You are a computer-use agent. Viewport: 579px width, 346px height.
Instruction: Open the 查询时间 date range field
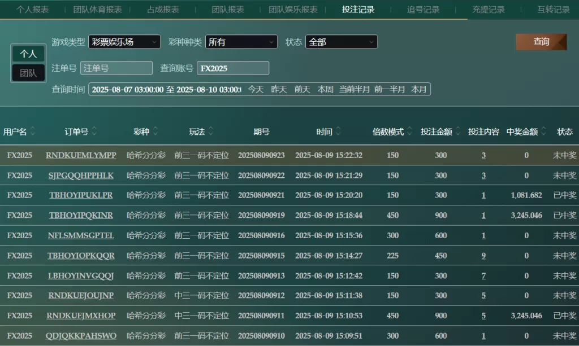(x=166, y=90)
